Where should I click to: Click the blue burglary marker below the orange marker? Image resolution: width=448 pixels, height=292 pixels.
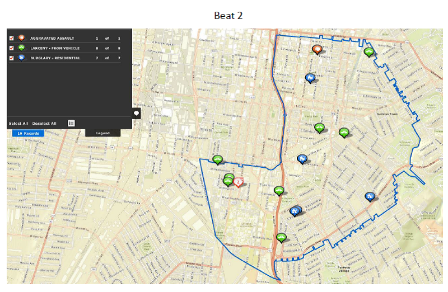[x=310, y=77]
